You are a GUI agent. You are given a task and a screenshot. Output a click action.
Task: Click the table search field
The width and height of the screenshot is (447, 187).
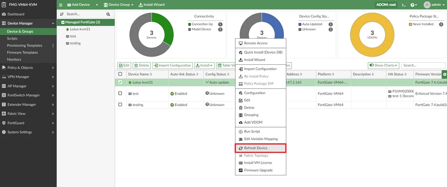coord(423,65)
